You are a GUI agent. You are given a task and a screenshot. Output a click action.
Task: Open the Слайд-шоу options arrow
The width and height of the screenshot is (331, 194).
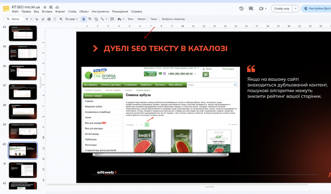pyautogui.click(x=296, y=9)
